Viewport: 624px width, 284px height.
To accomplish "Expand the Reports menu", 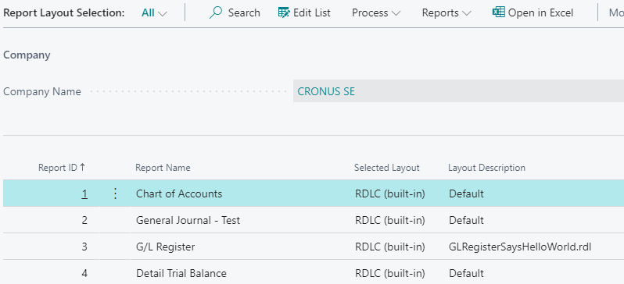I will pyautogui.click(x=446, y=12).
